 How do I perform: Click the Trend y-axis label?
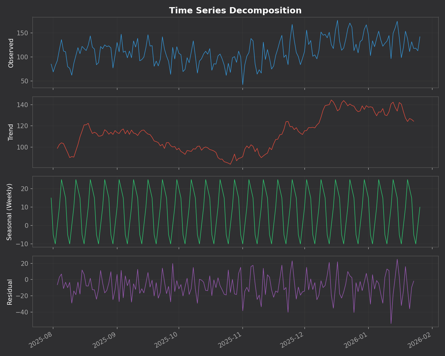[x=11, y=132]
